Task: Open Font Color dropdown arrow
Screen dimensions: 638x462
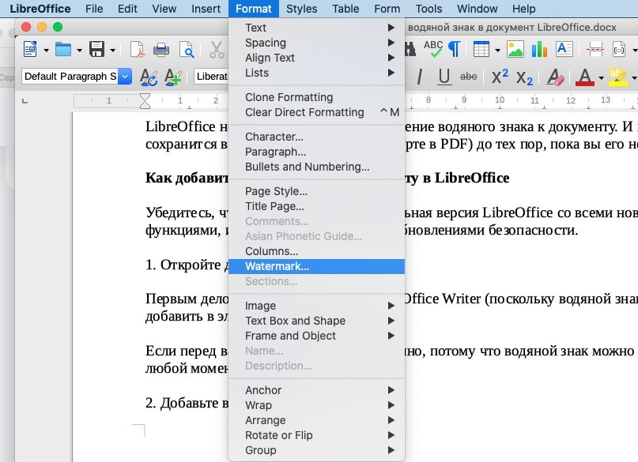Action: [601, 77]
